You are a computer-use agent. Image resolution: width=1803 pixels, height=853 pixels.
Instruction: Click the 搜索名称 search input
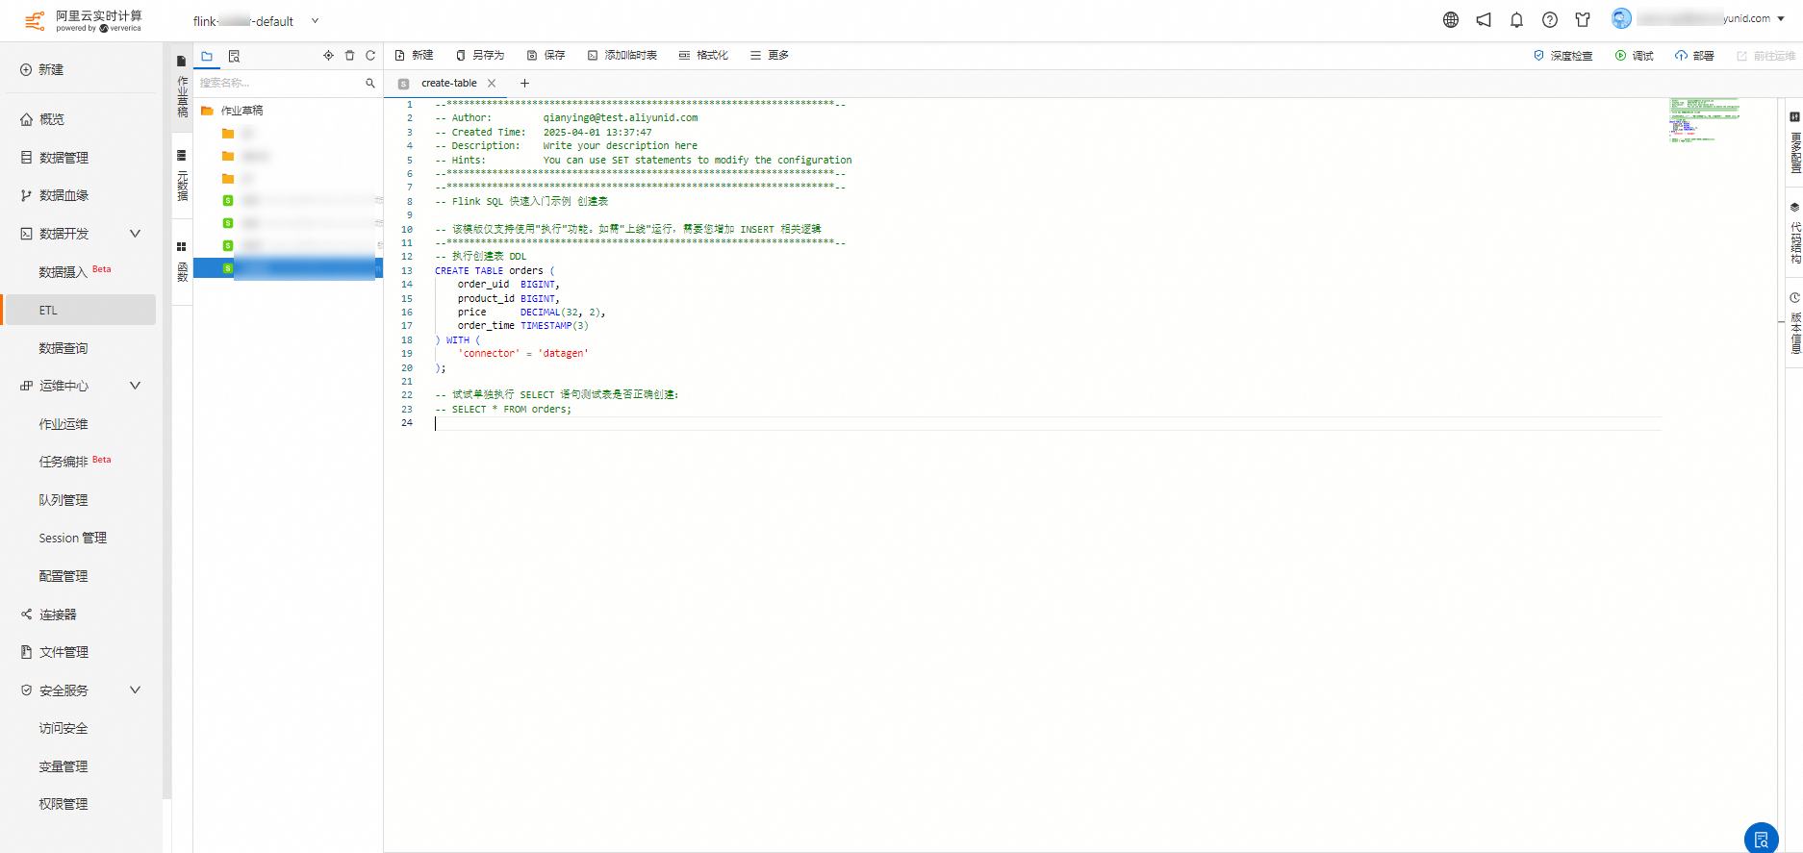pyautogui.click(x=279, y=84)
